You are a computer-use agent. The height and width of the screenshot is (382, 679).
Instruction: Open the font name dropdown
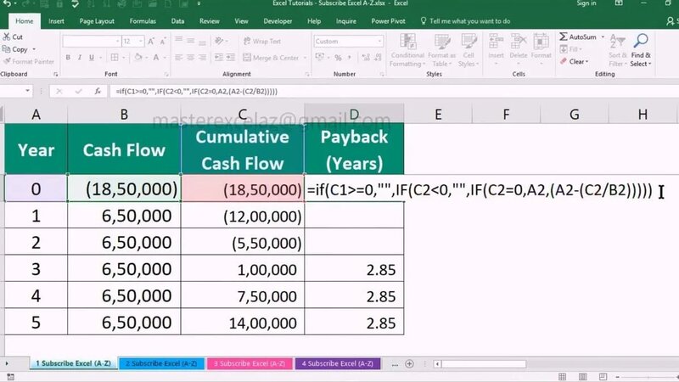click(117, 41)
